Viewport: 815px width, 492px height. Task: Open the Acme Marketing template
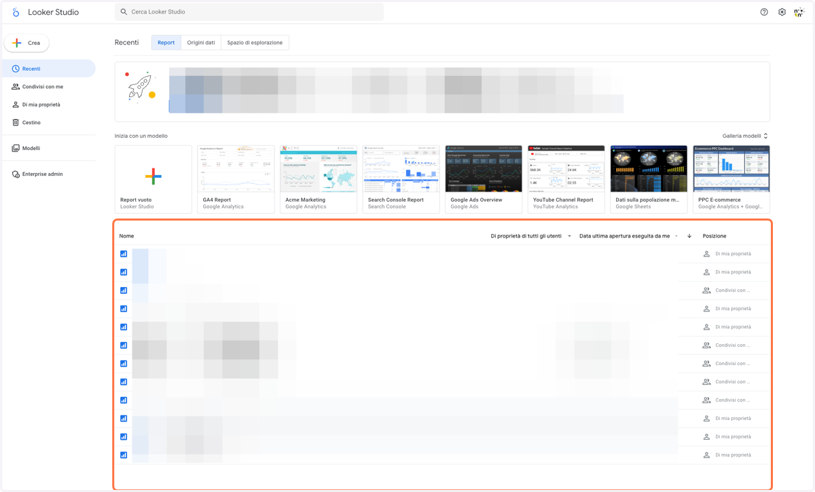319,179
